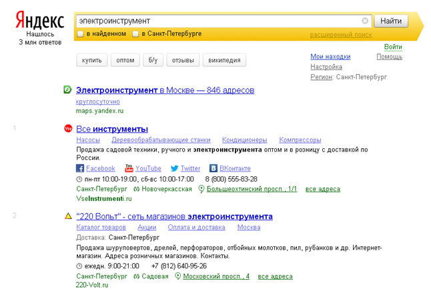Open 'расширенный поиск' advanced search
The height and width of the screenshot is (293, 431).
tap(341, 34)
